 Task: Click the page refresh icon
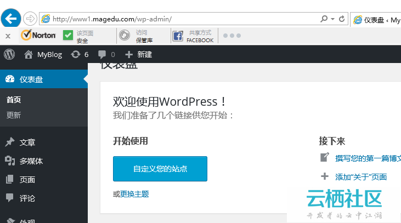(x=342, y=19)
